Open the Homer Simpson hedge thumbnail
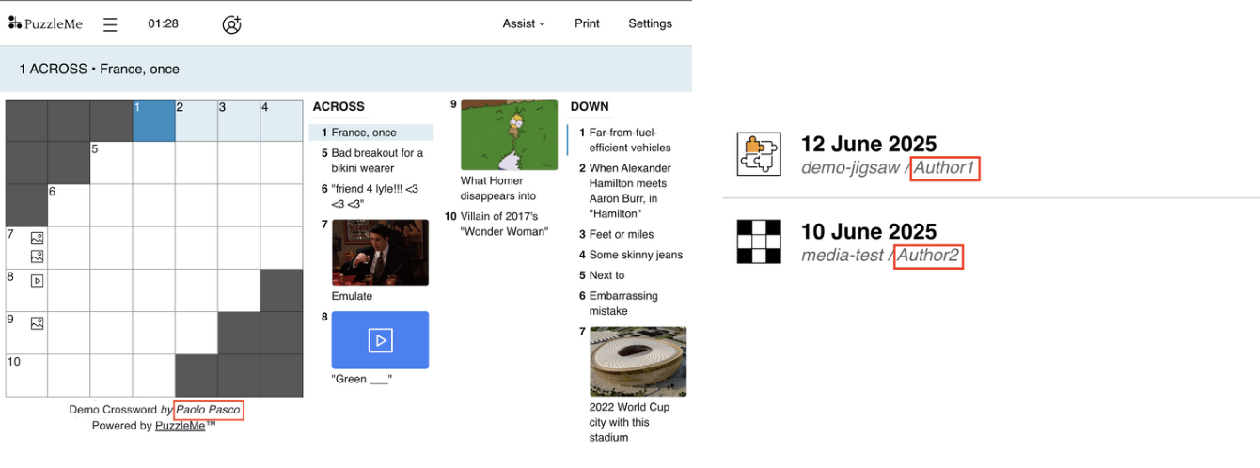Image resolution: width=1260 pixels, height=468 pixels. 509,134
